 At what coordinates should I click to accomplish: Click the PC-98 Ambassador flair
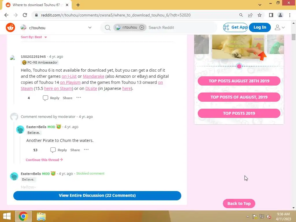point(40,62)
